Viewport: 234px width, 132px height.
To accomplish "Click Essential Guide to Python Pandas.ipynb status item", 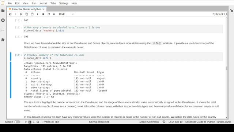I will tap(208, 122).
